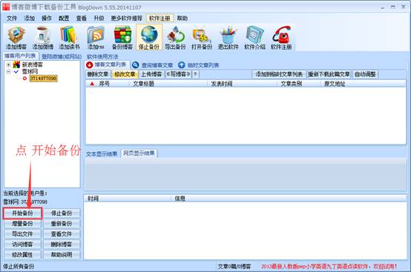Switch to the 网页显示结果 tab
This screenshot has height=272, width=411.
[139, 153]
